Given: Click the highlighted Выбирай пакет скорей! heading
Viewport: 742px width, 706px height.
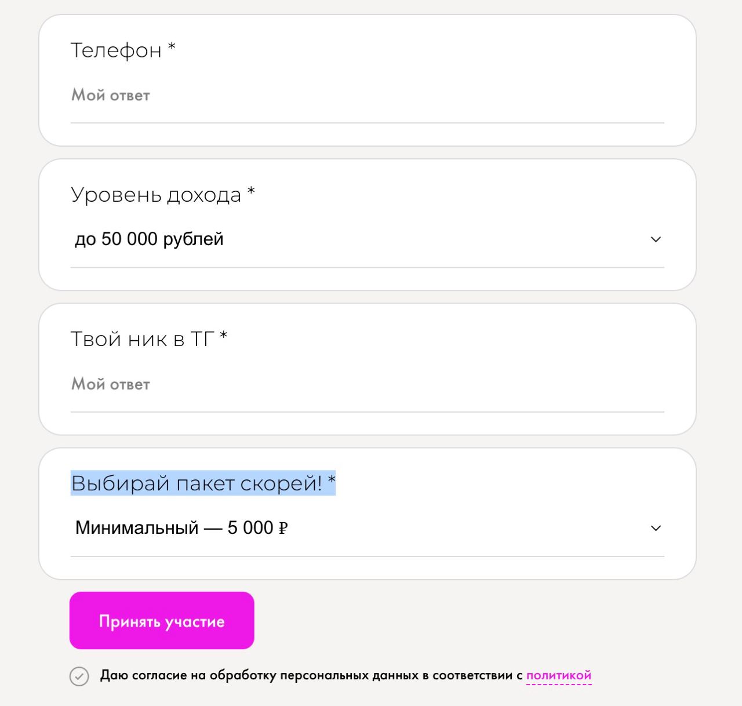Looking at the screenshot, I should coord(203,483).
